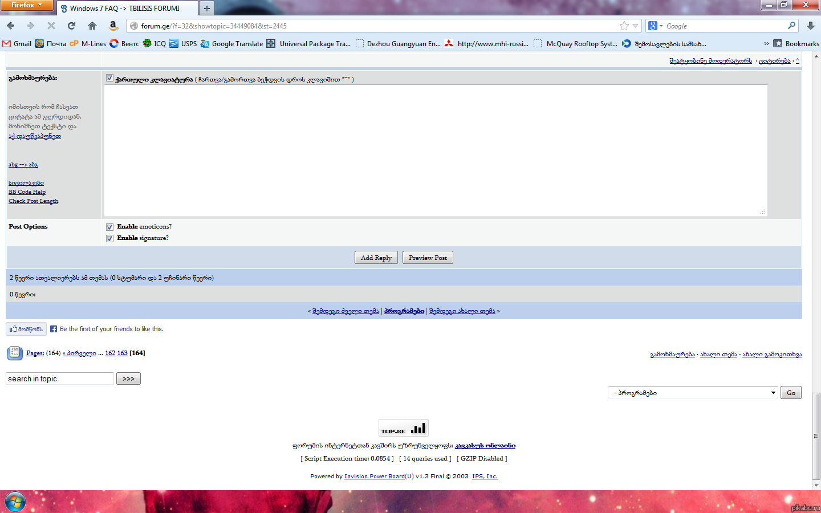Image resolution: width=821 pixels, height=513 pixels.
Task: Go to page 162
Action: [110, 353]
